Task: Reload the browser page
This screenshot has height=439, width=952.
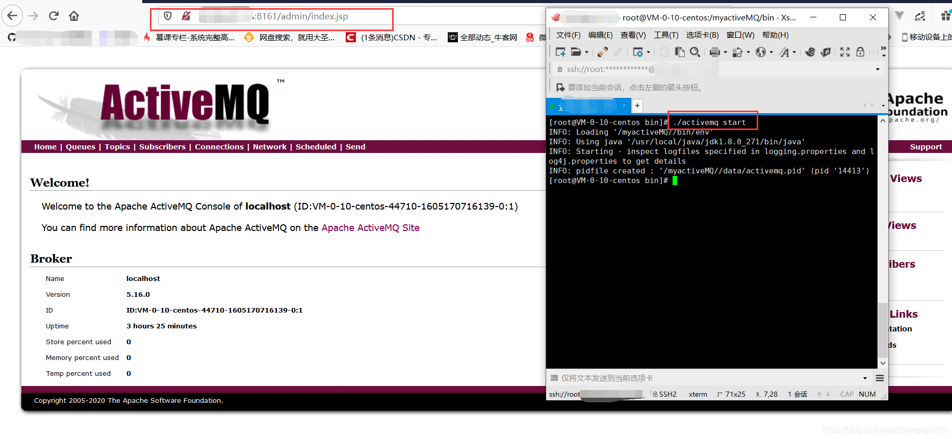Action: click(x=54, y=16)
